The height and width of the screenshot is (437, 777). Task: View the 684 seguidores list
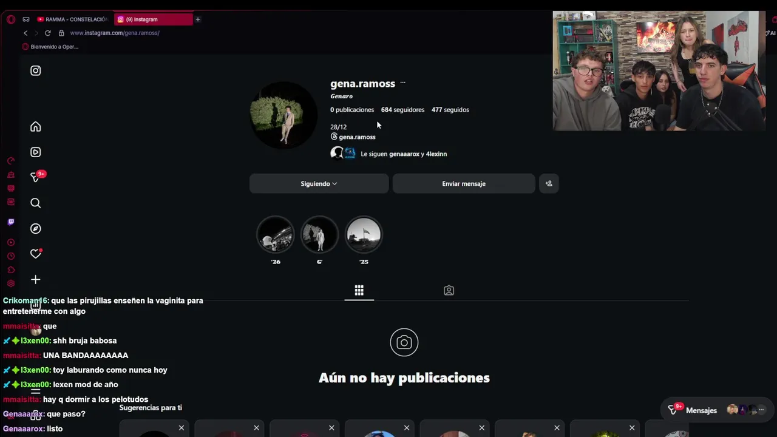click(402, 110)
